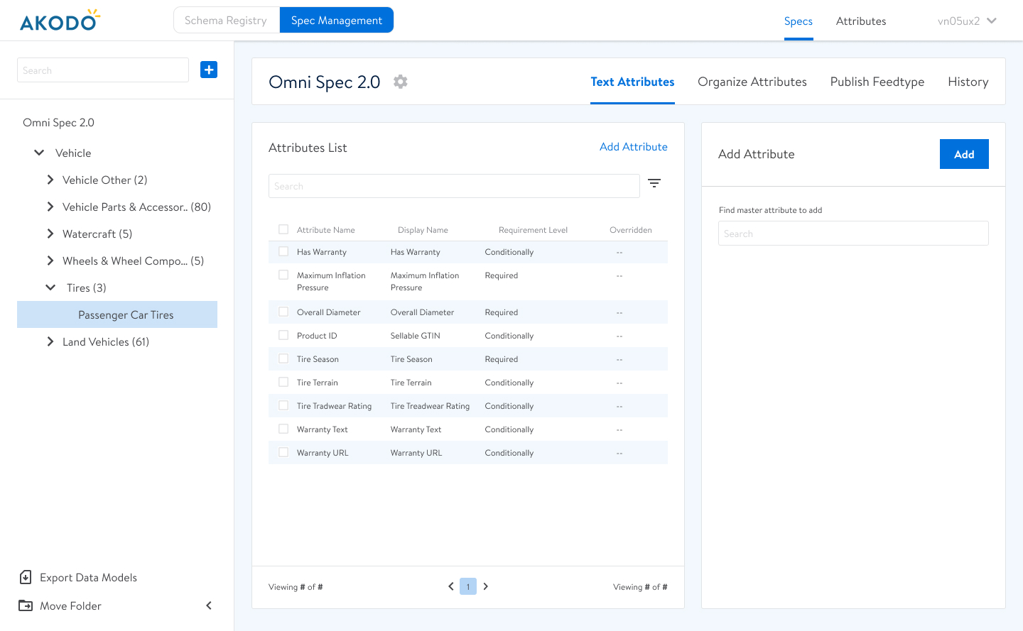This screenshot has height=631, width=1023.
Task: Expand Watercraft (5) node
Action: pyautogui.click(x=50, y=234)
